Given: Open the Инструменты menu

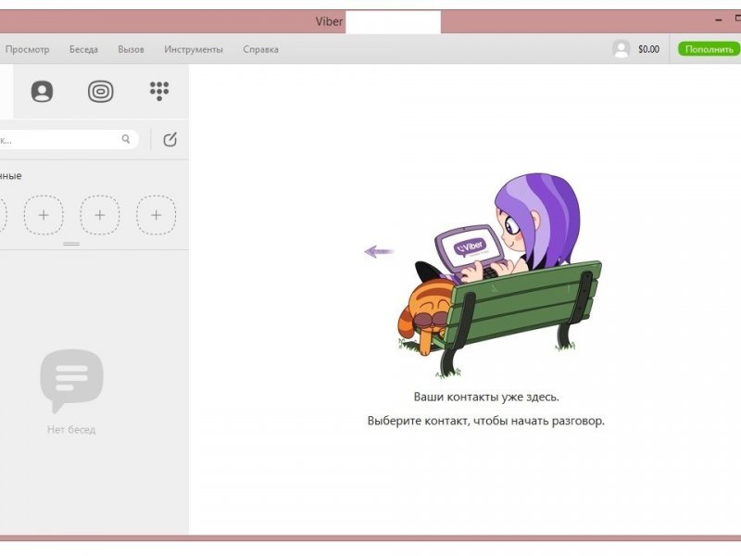Looking at the screenshot, I should coord(194,49).
